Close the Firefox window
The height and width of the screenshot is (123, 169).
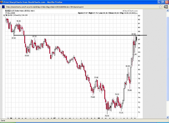pos(167,2)
